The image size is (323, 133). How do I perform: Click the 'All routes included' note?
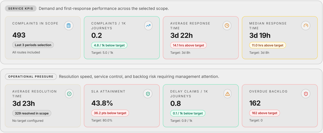26,52
